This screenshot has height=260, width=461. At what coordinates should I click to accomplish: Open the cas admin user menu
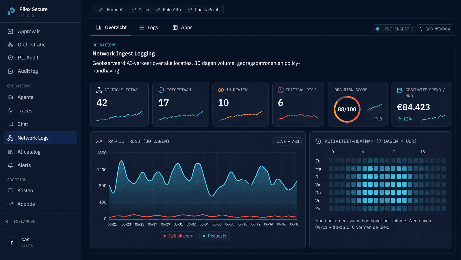tap(40, 243)
